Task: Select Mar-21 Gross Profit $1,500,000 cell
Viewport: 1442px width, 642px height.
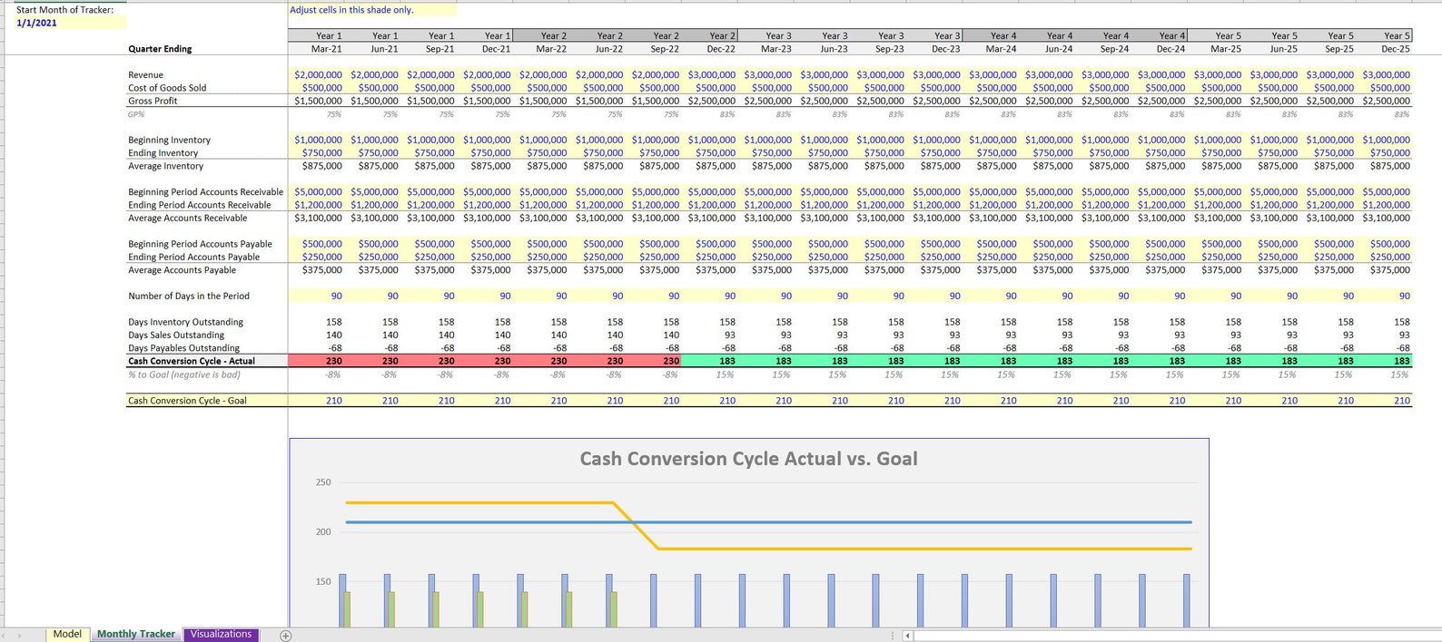Action: coord(318,101)
